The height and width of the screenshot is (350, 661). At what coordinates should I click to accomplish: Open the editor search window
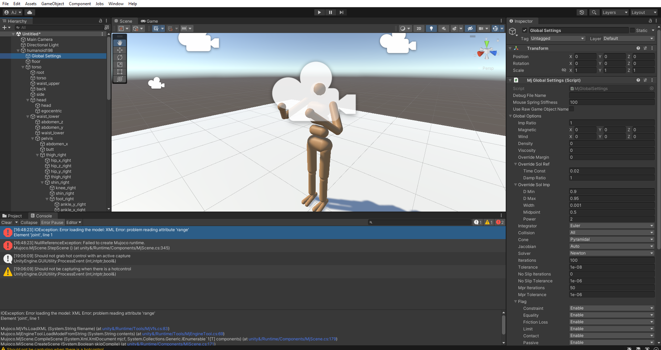(594, 12)
